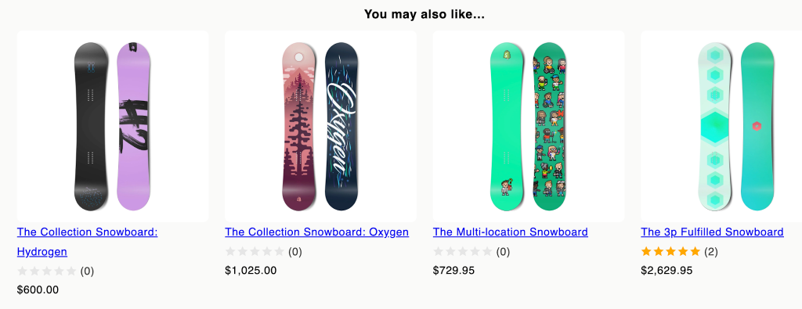Click the navy Oxygen script snowboard
The width and height of the screenshot is (802, 309).
(341, 126)
